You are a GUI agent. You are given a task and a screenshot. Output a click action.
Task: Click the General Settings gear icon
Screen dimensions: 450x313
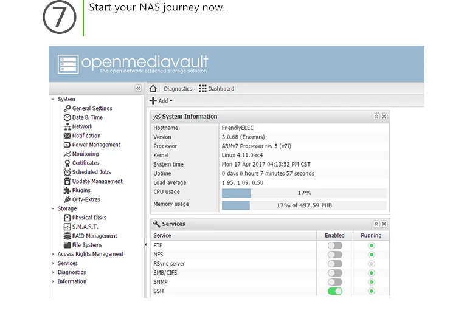pyautogui.click(x=67, y=108)
